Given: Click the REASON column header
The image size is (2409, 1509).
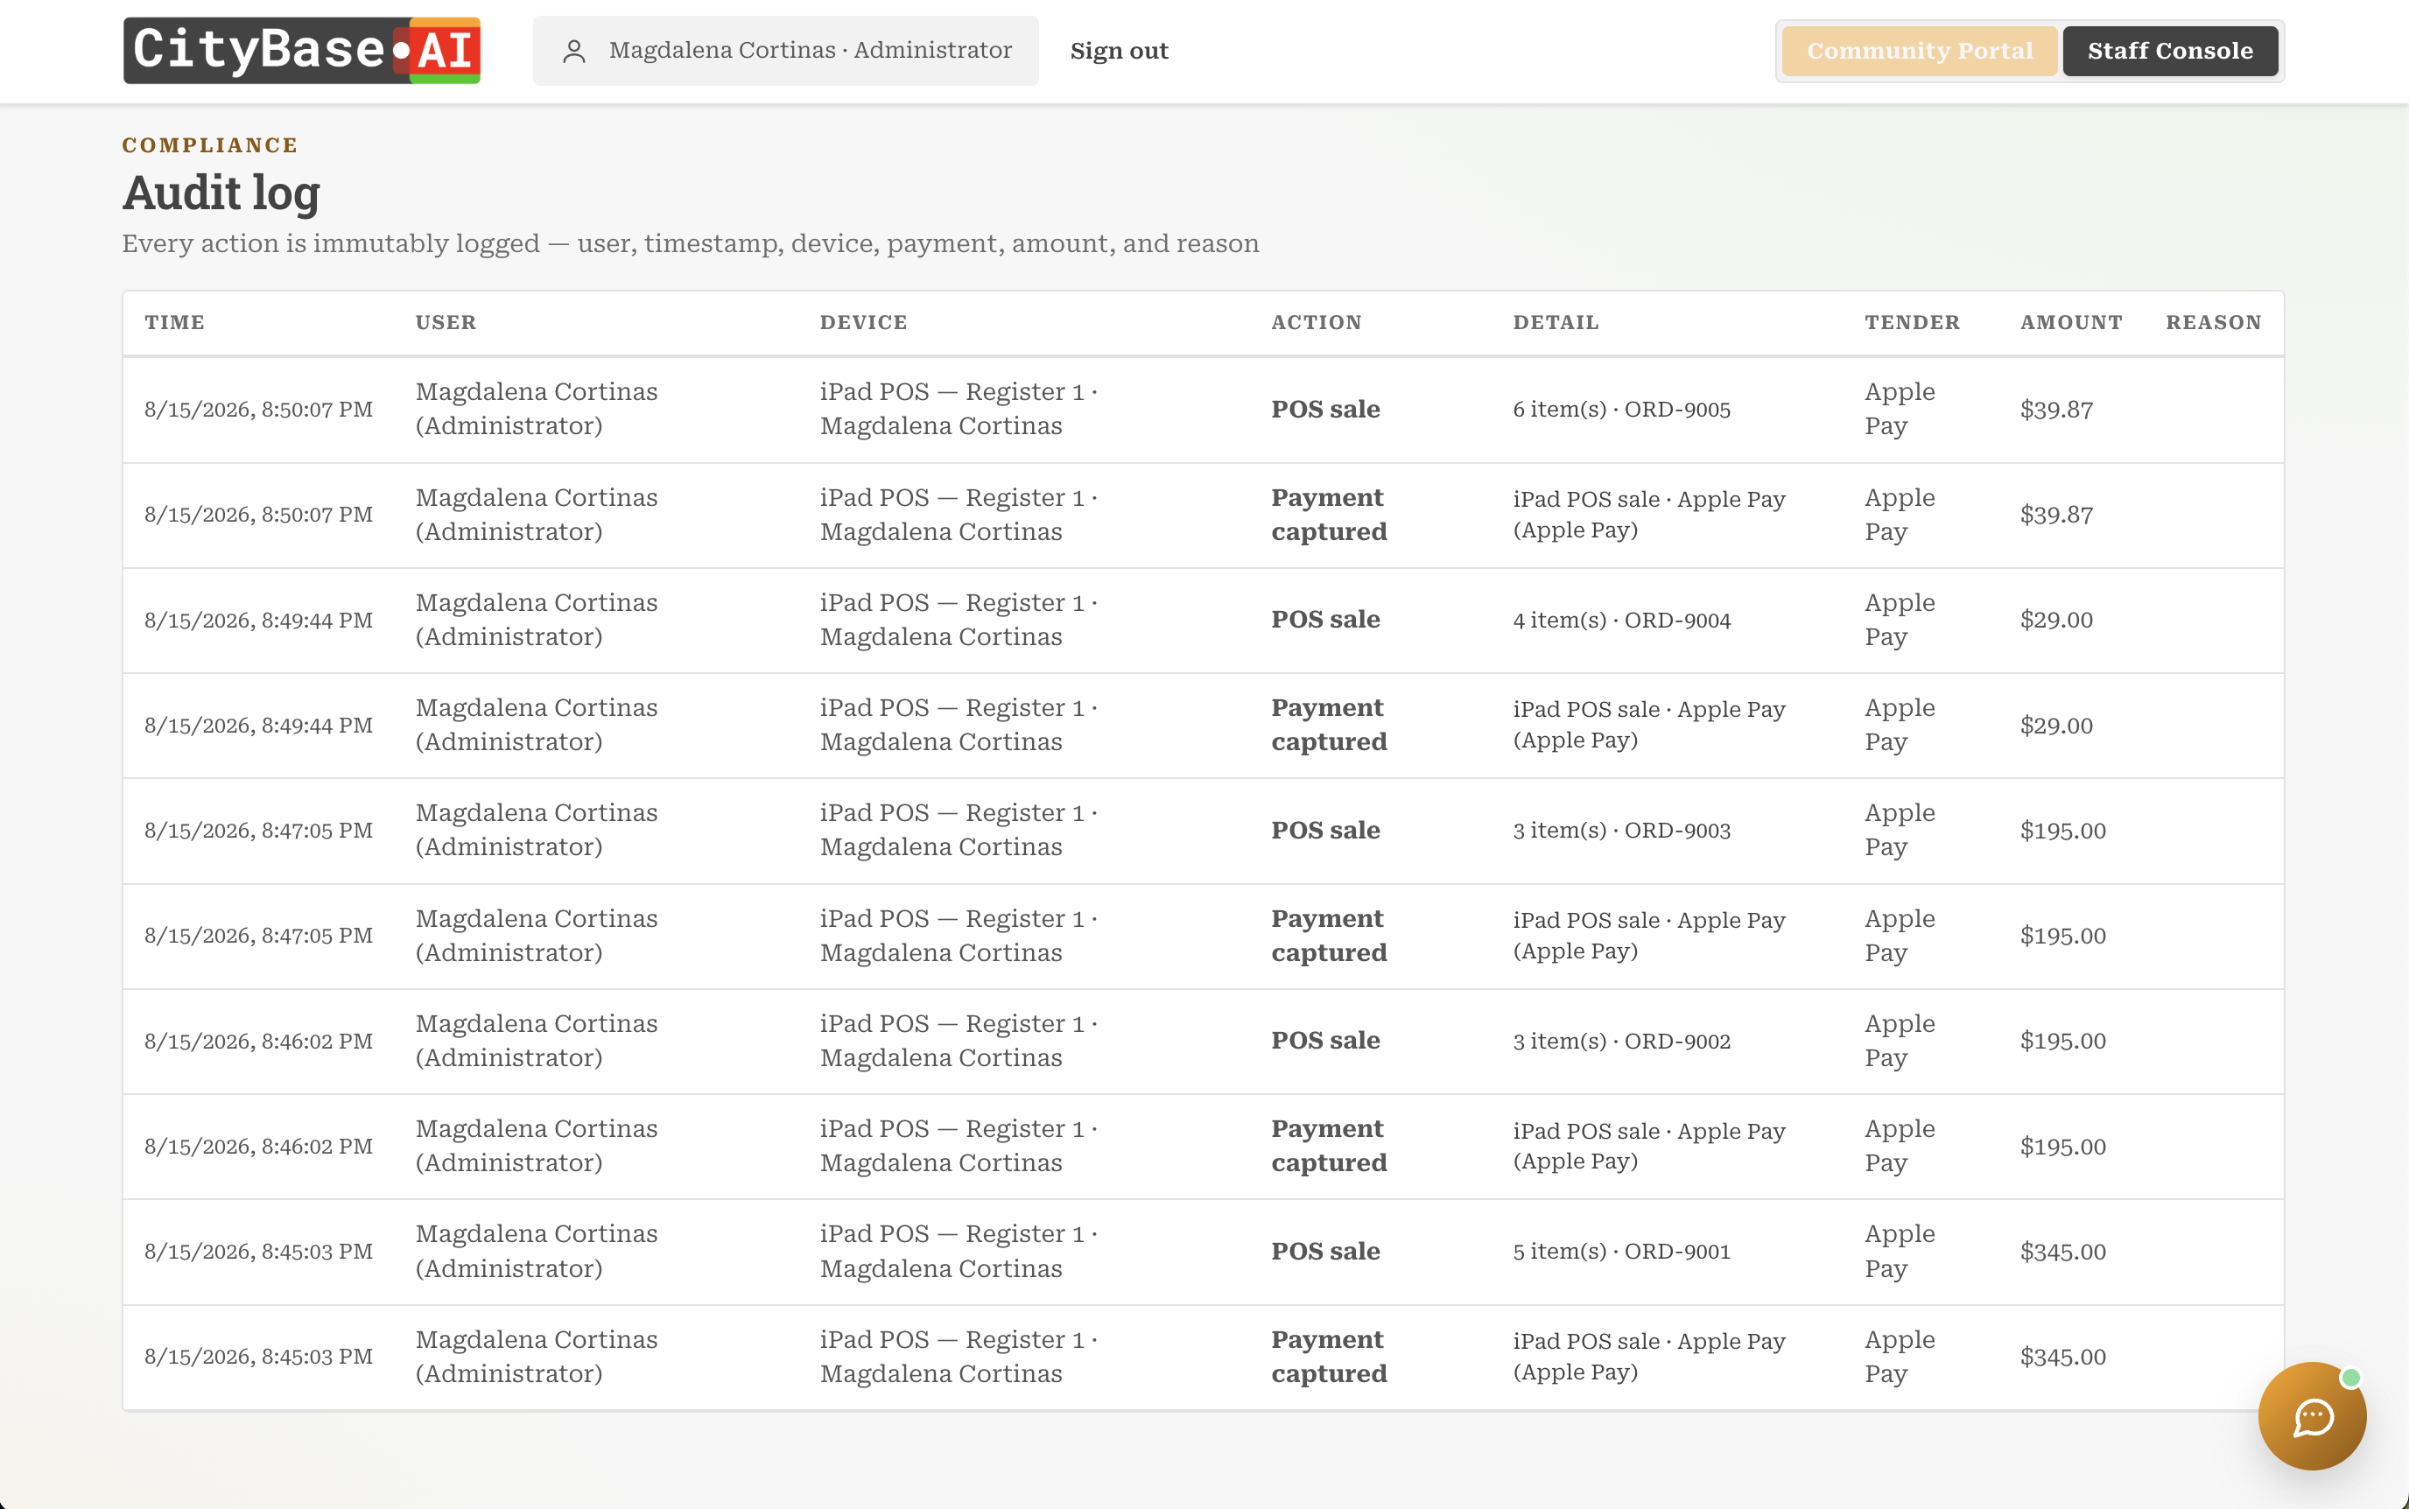Looking at the screenshot, I should (x=2212, y=322).
